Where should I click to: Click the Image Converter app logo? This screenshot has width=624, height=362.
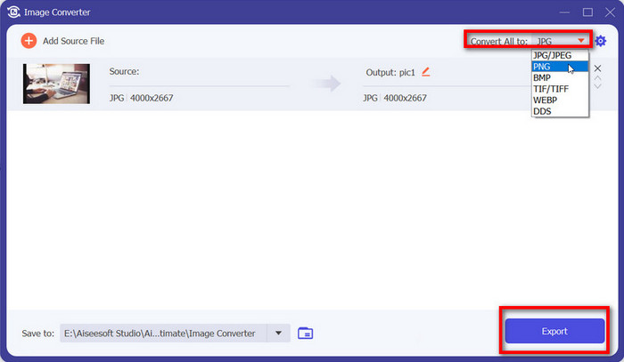click(11, 12)
